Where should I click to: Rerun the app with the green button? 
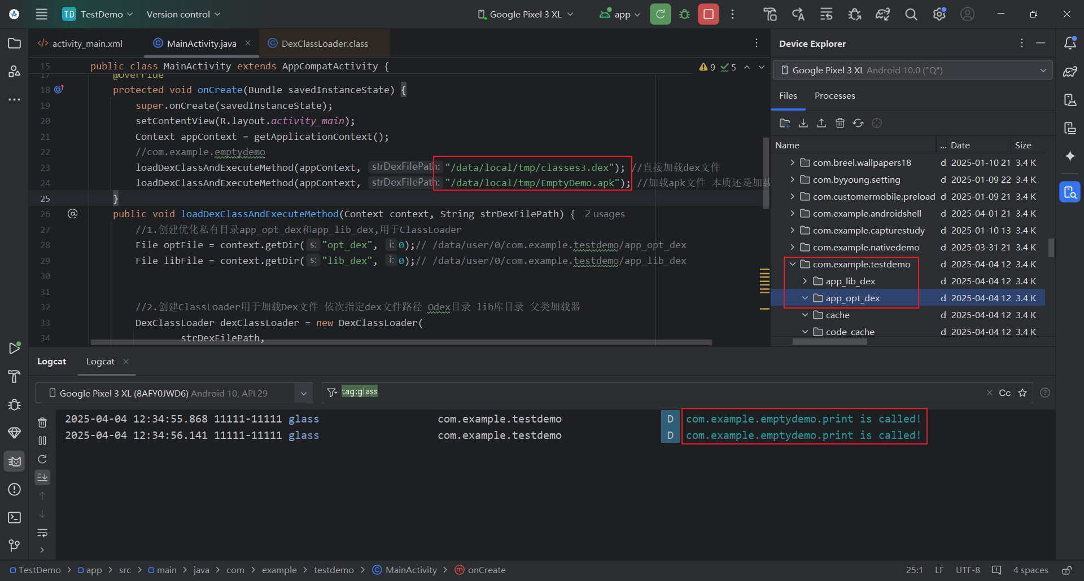point(660,14)
